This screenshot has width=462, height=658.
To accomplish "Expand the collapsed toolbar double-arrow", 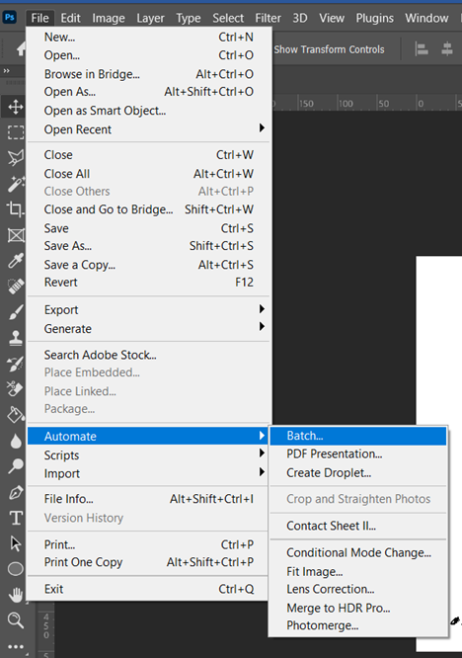I will 6,71.
